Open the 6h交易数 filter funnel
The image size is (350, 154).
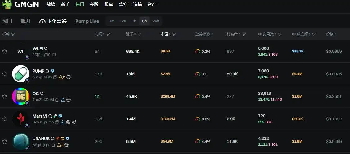[280, 34]
